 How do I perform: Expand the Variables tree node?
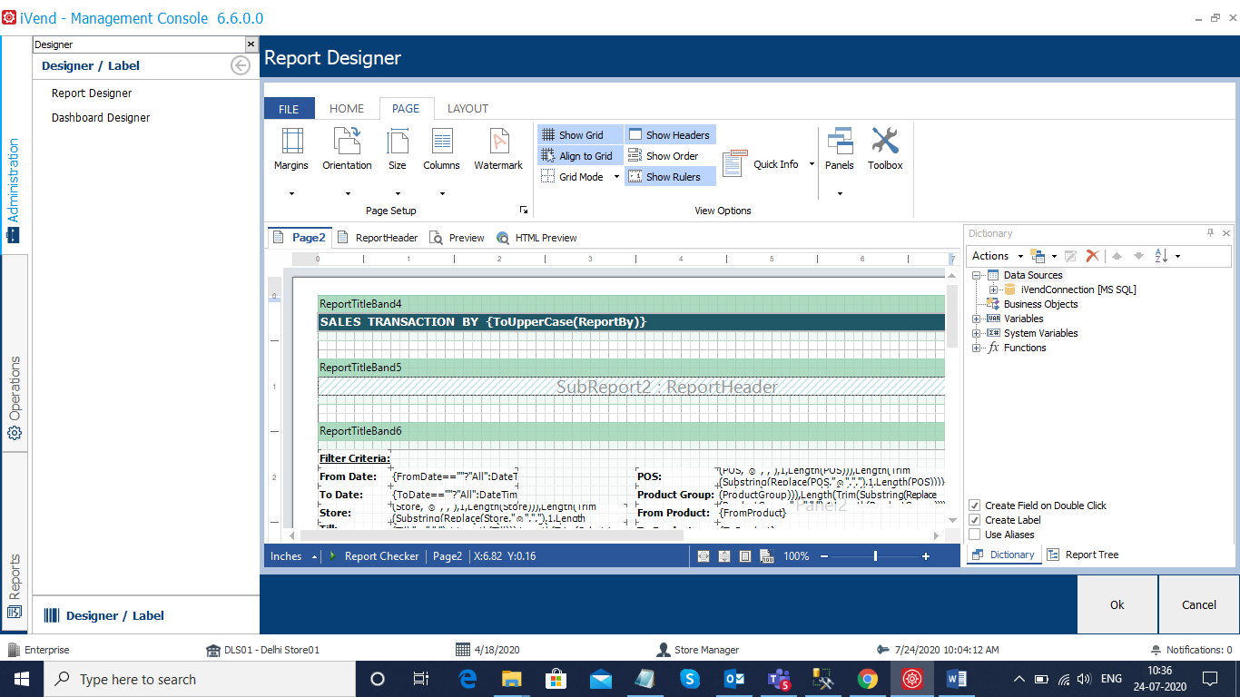[977, 319]
